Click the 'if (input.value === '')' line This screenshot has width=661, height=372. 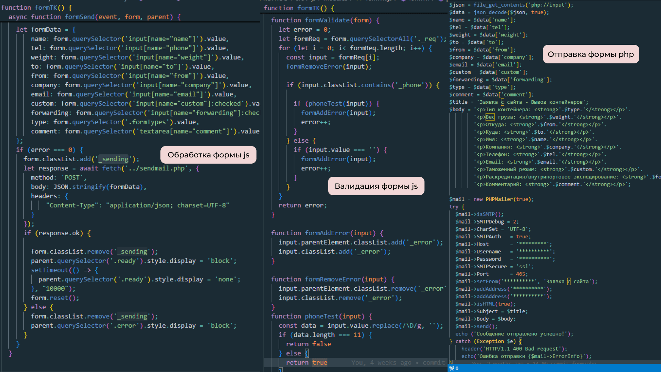coord(340,150)
